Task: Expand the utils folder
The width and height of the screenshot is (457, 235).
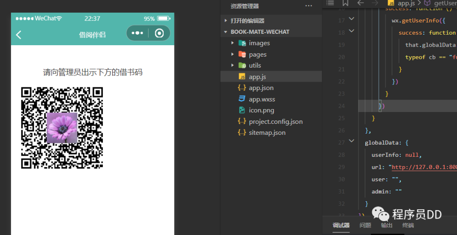Action: [232, 66]
